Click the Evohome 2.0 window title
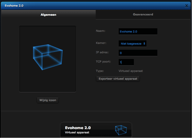Image resolution: width=192 pixels, height=138 pixels. click(x=14, y=6)
